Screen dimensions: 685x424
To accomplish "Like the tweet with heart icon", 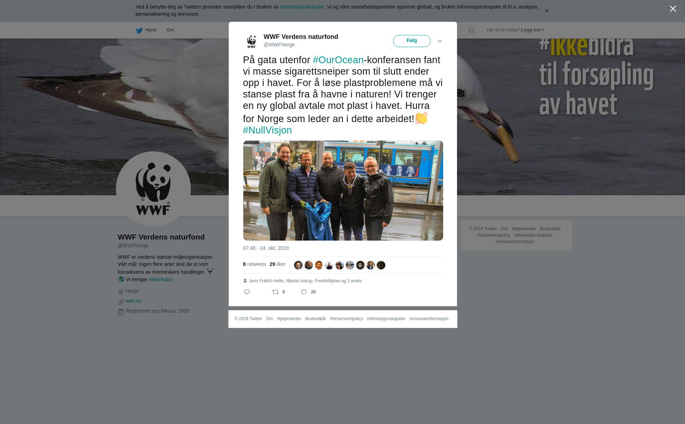I will tap(304, 292).
